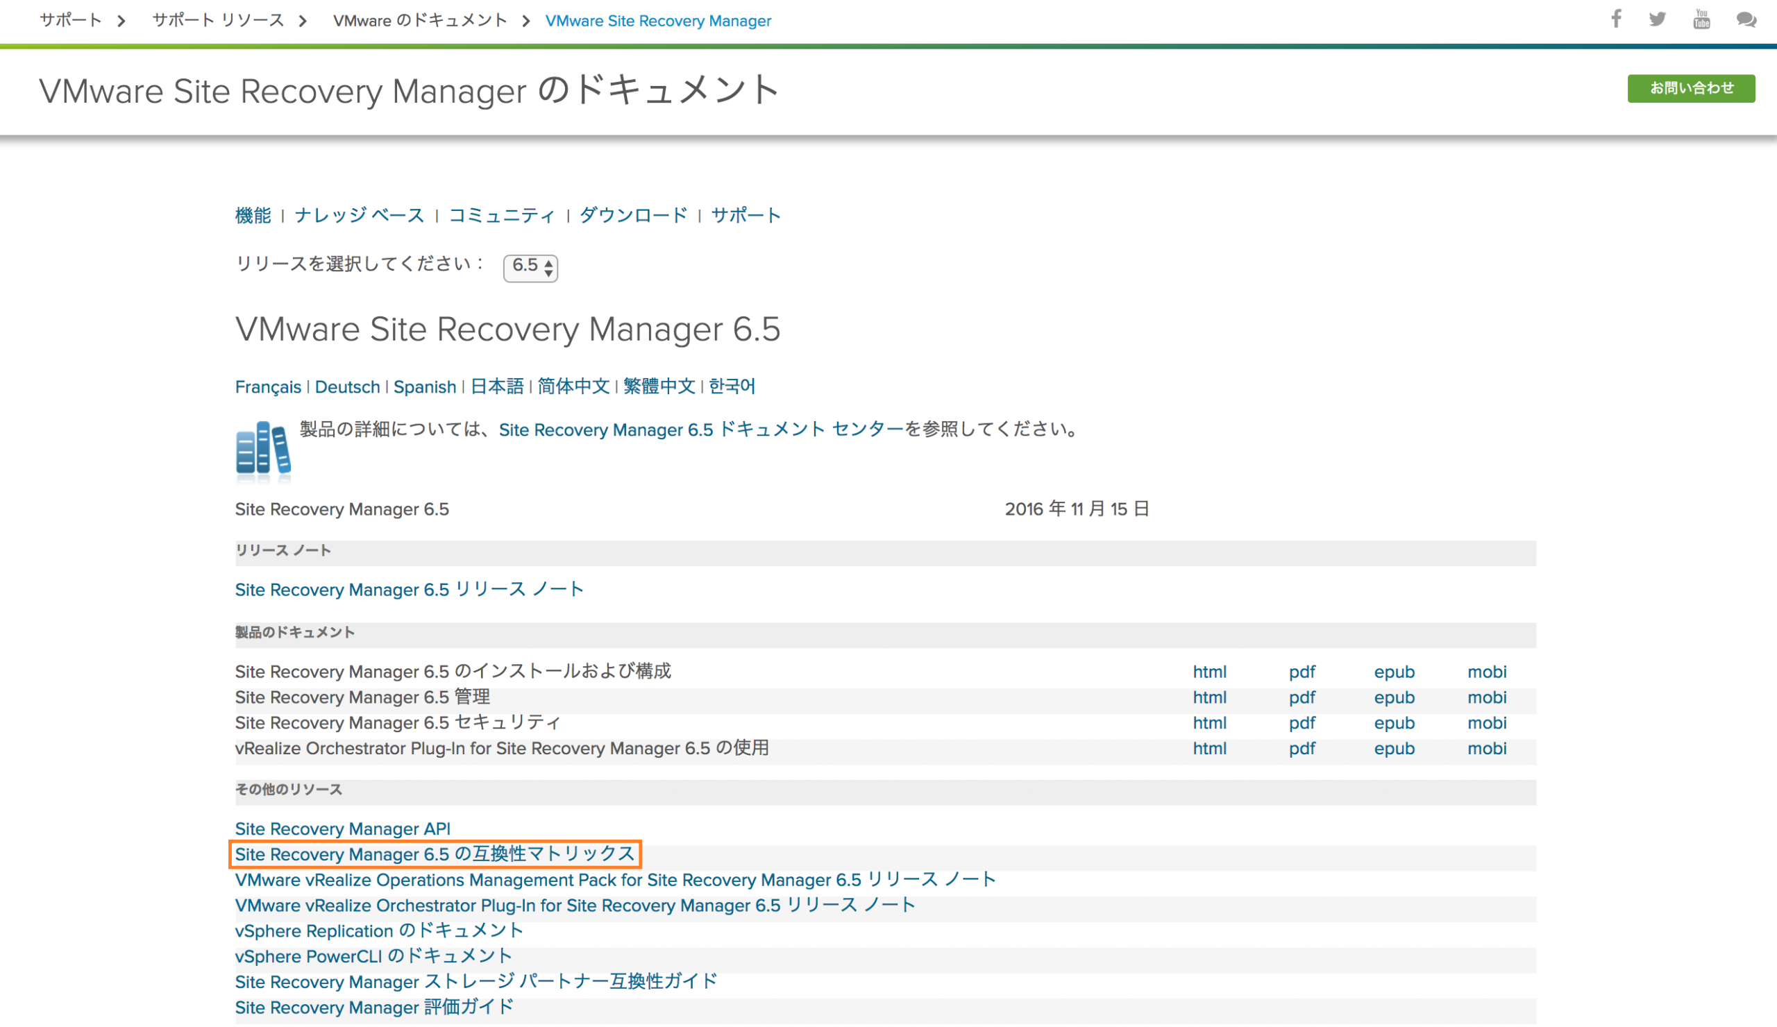This screenshot has width=1777, height=1027.
Task: Download epub for セキュリティ guide
Action: click(1394, 722)
